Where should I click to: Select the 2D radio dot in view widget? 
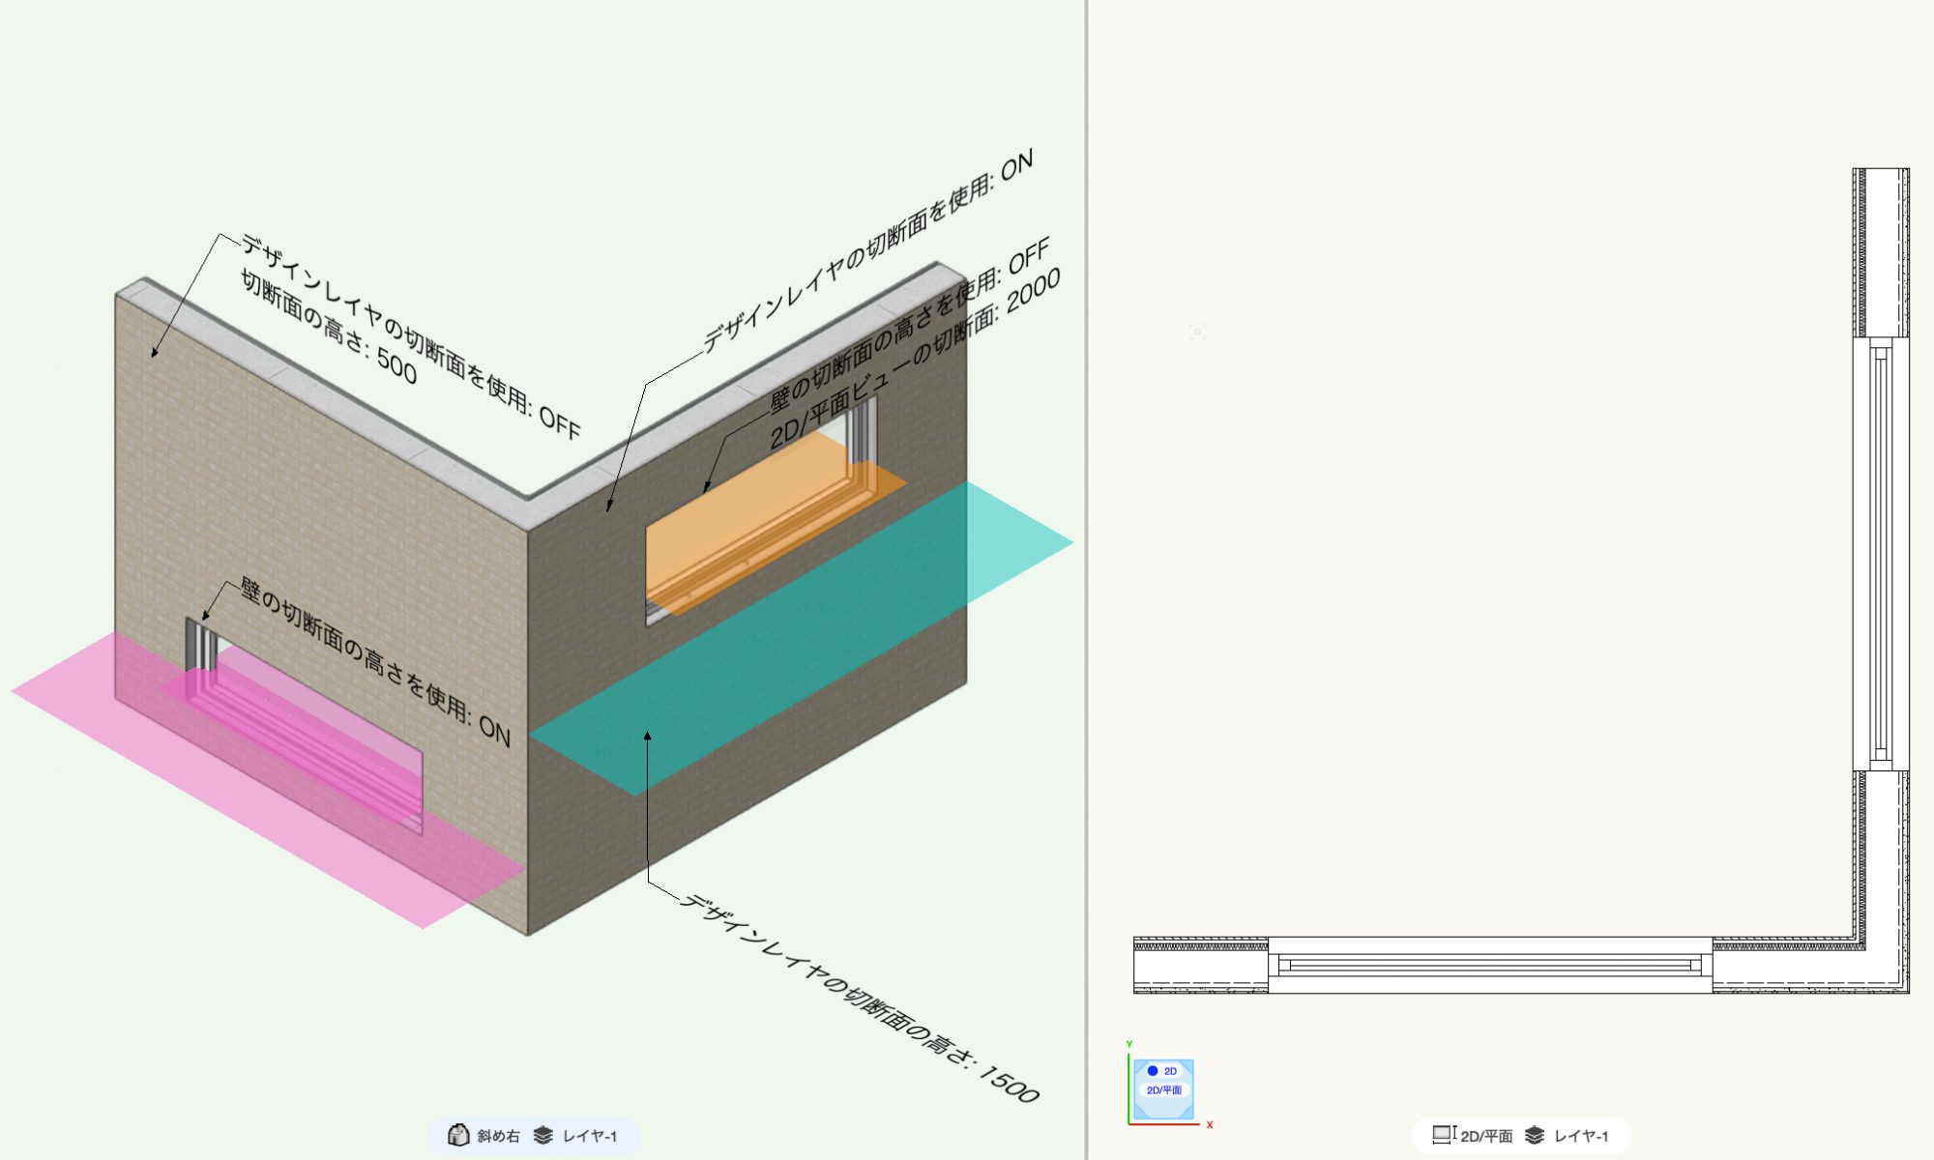pos(1153,1071)
